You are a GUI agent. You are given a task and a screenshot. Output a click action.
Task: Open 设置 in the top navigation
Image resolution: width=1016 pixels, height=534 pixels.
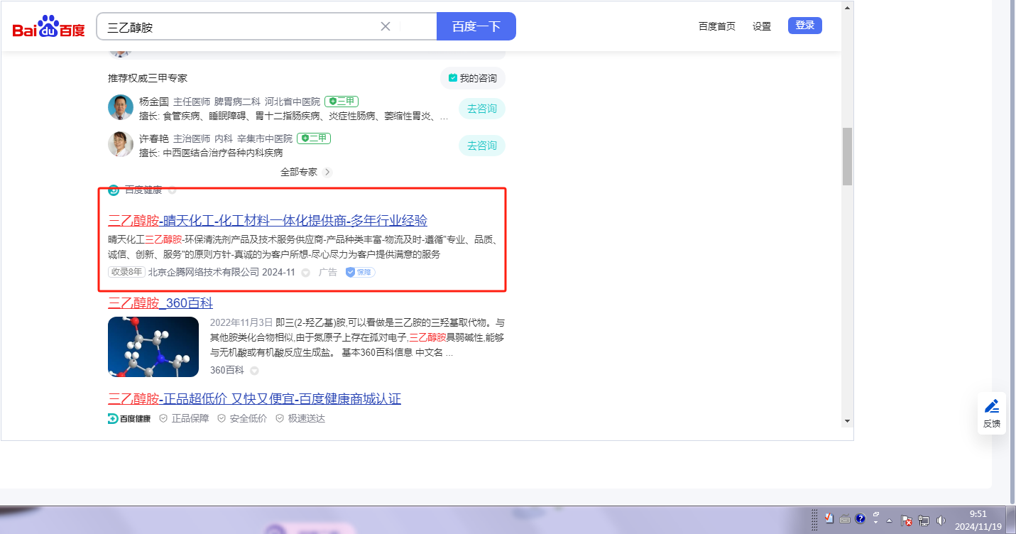tap(762, 26)
